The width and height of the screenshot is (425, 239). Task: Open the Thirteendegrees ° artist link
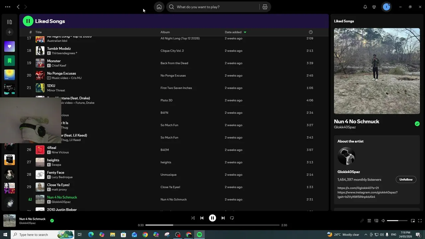[x=64, y=53]
